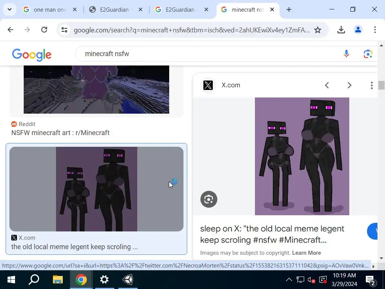Select the X.com result thumbnail in results grid

pos(96,189)
